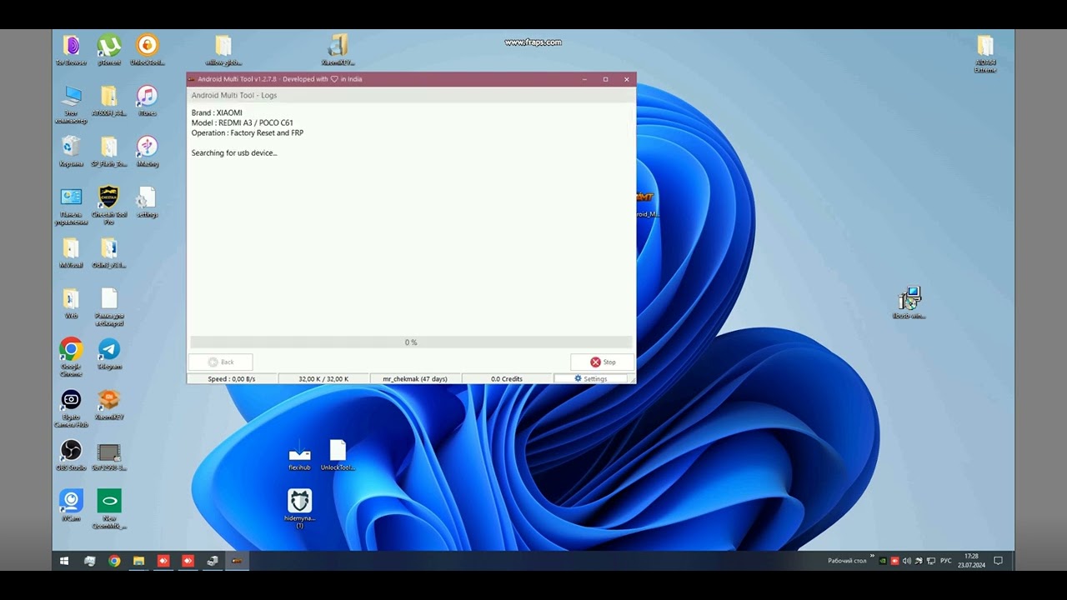
Task: Minimize the Android Multi Tool window
Action: 584,79
